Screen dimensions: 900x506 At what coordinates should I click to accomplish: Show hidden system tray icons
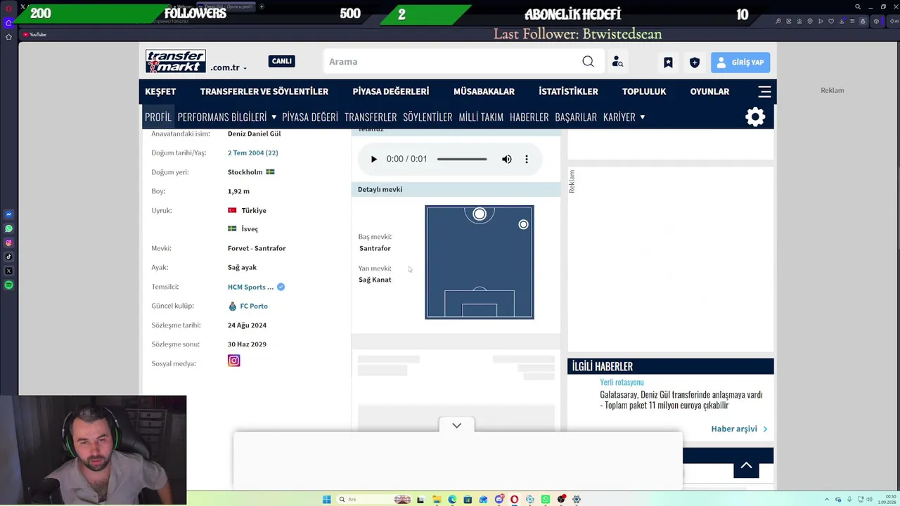pos(826,500)
